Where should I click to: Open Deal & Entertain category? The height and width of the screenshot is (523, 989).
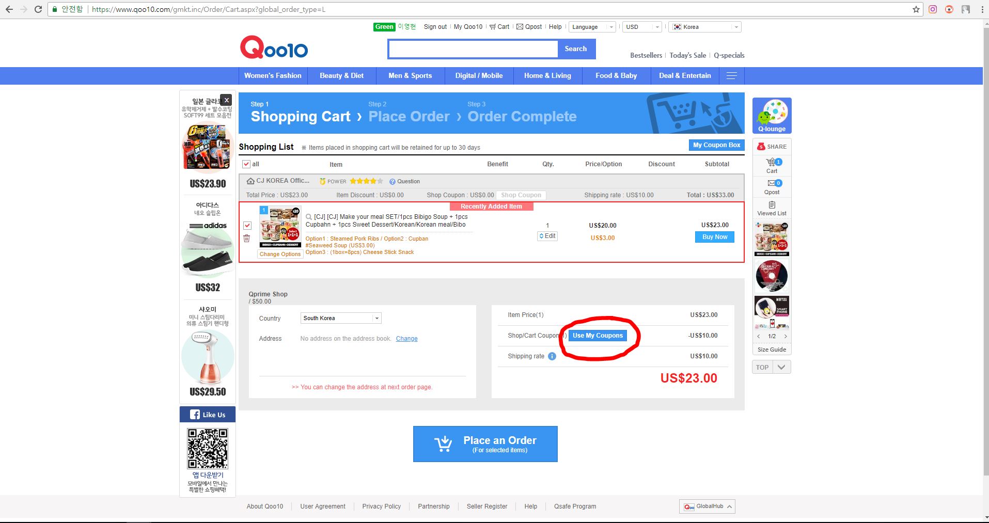(685, 76)
